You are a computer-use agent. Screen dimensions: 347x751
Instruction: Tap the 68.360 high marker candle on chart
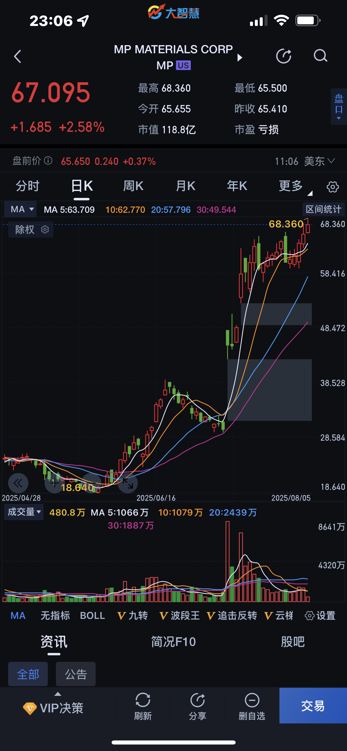(x=308, y=227)
